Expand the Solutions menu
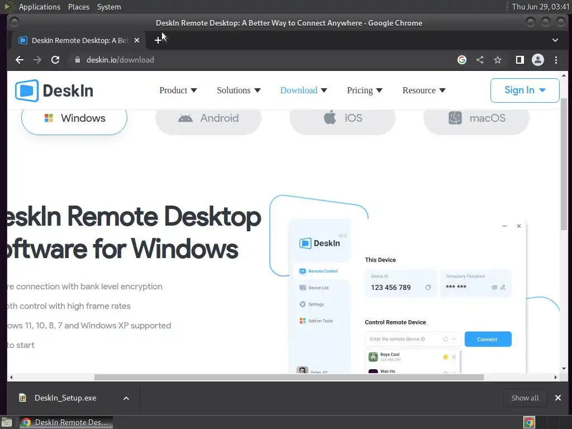This screenshot has height=429, width=572. pos(239,90)
